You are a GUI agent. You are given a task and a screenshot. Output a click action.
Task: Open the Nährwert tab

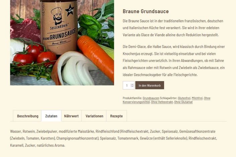click(71, 116)
